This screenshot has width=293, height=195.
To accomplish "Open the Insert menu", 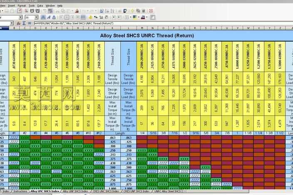I will [x=12, y=5].
